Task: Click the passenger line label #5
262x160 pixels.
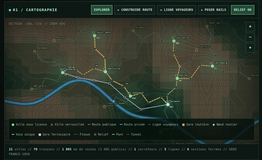Action: click(127, 84)
